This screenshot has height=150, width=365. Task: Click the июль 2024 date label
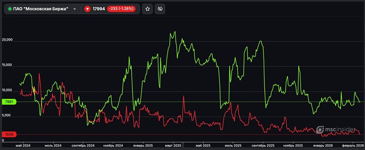point(53,146)
